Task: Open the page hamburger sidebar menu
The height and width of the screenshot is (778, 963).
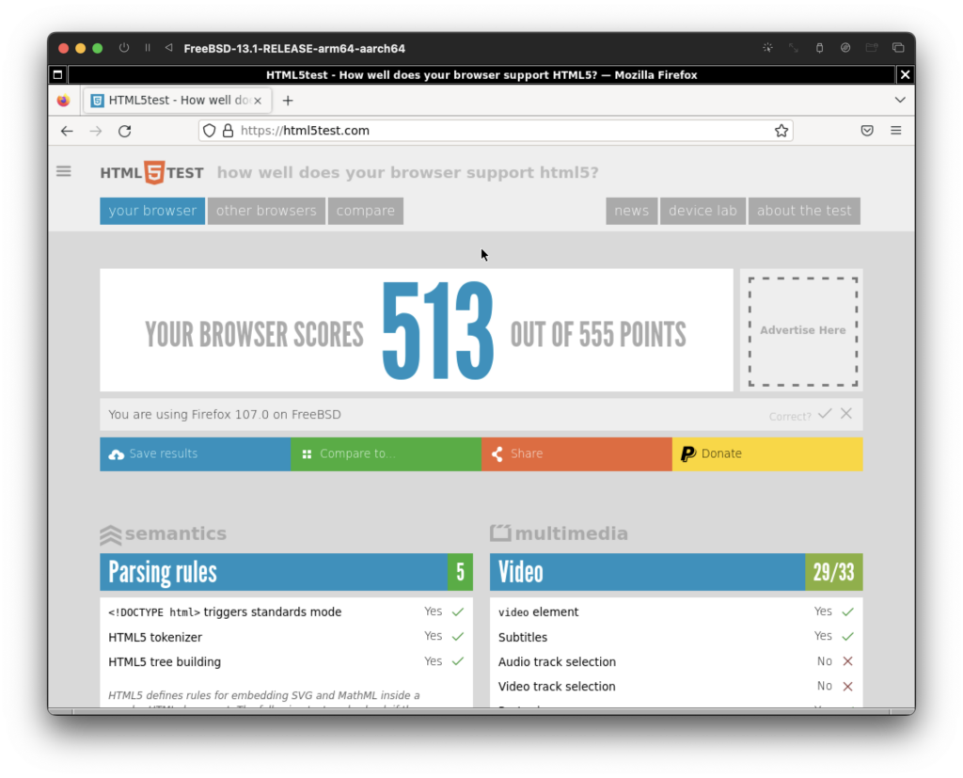Action: pyautogui.click(x=64, y=171)
